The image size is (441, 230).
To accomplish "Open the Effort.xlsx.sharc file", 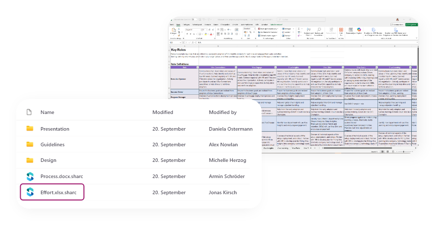I will point(59,192).
